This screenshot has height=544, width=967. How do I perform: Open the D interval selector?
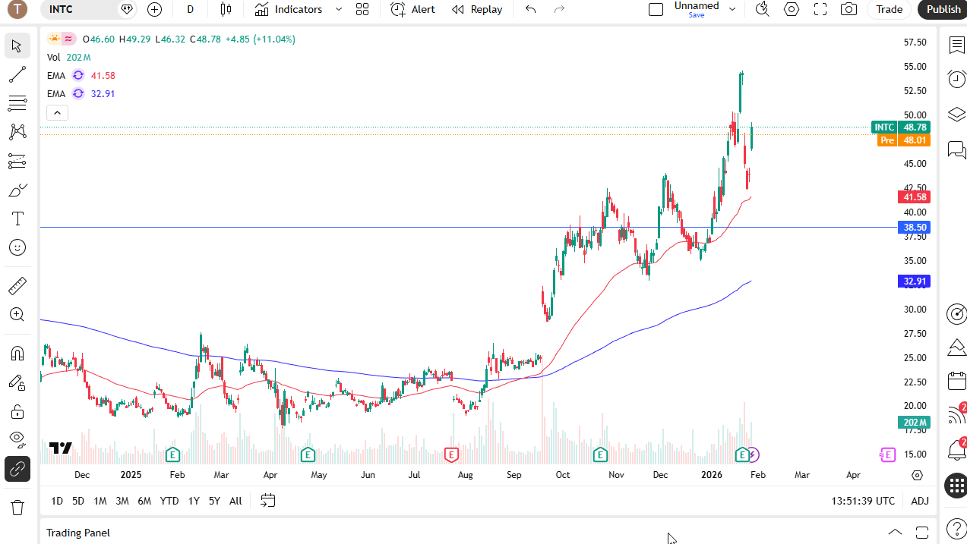[190, 9]
